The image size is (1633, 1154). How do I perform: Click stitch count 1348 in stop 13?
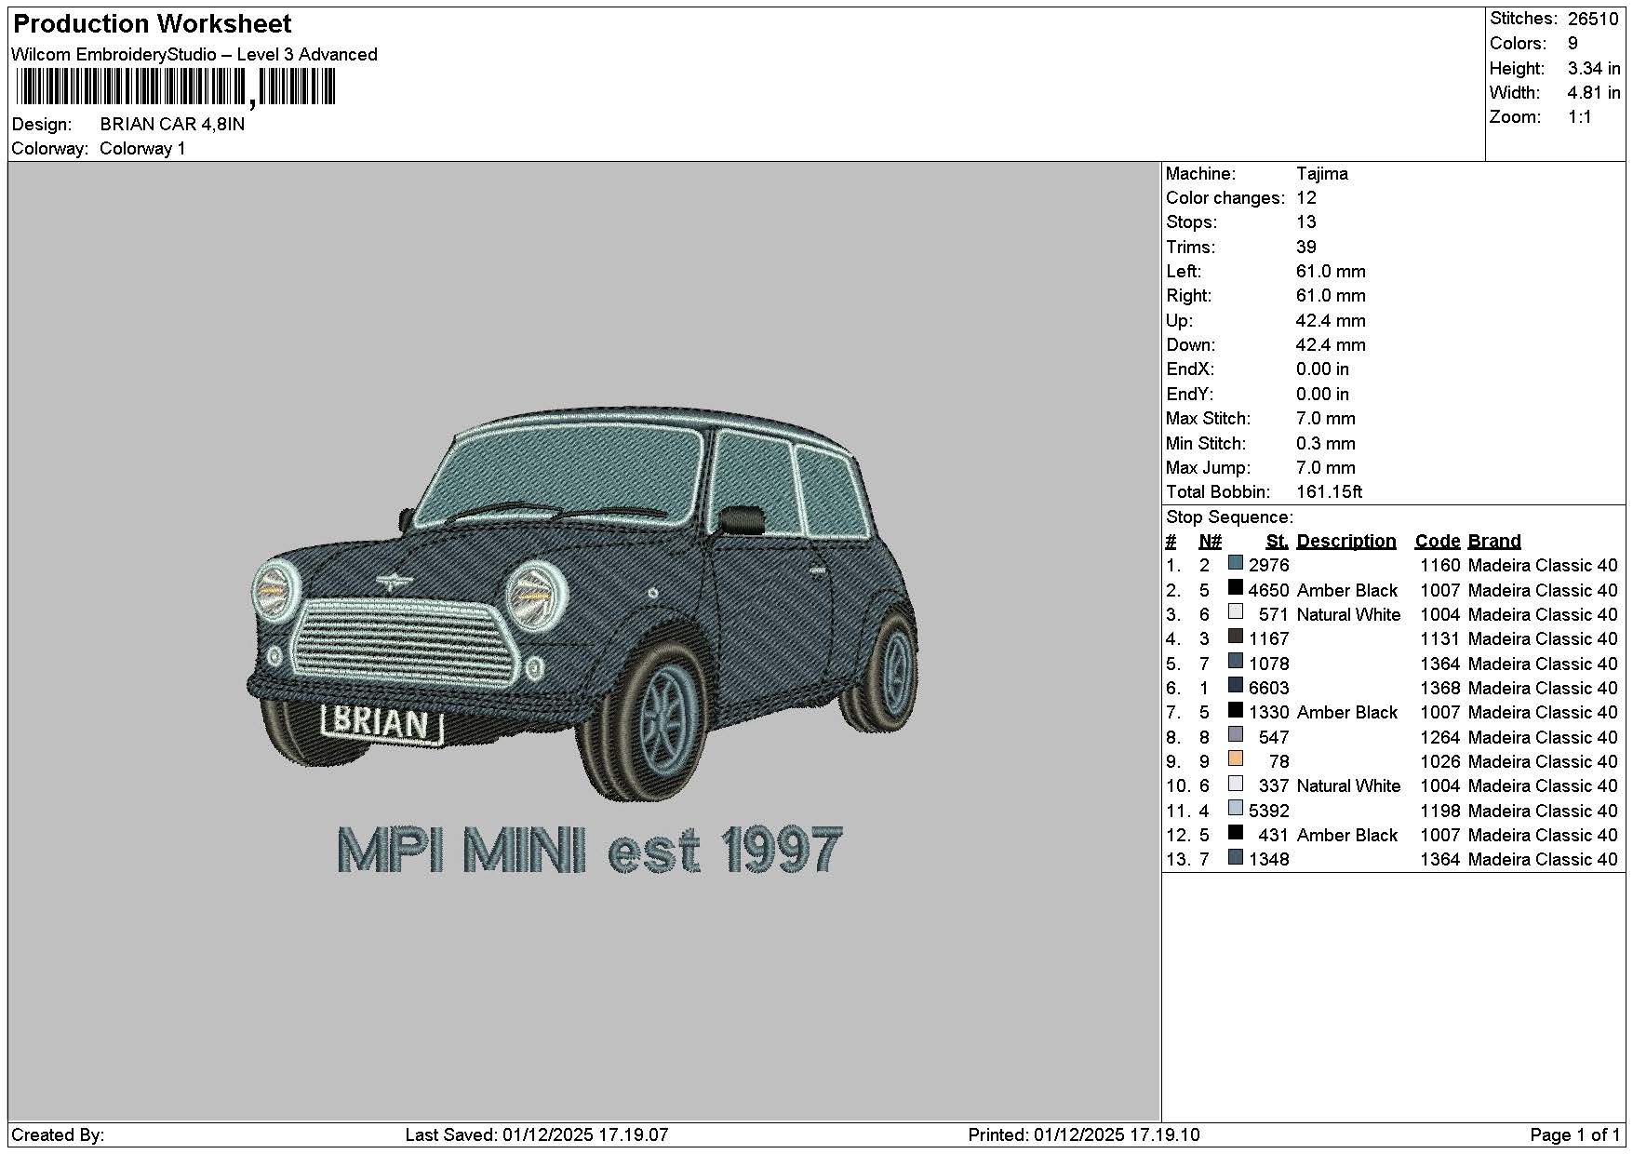[x=1269, y=859]
